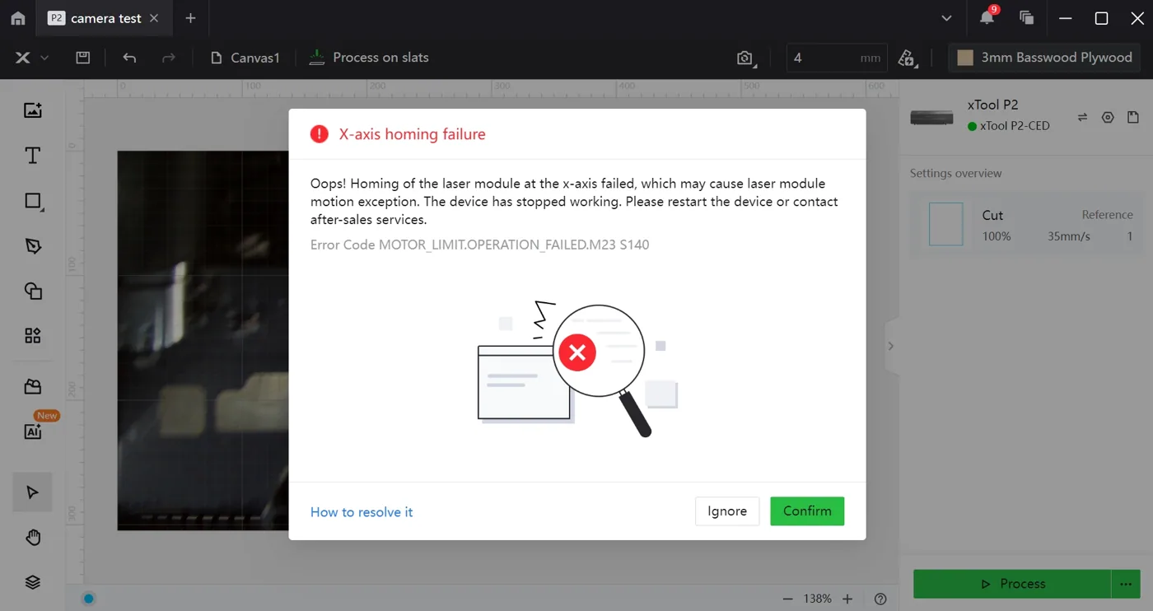The width and height of the screenshot is (1153, 611).
Task: Open the Layers panel icon
Action: [x=33, y=582]
